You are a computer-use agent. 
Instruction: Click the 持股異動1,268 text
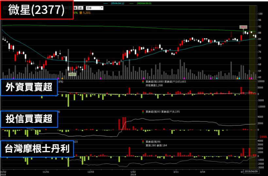click(x=154, y=85)
